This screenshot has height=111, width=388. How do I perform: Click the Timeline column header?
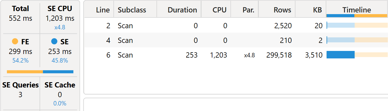(x=357, y=10)
